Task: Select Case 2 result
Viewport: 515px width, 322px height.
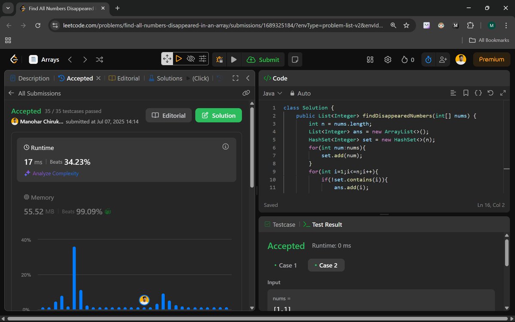Action: [326, 265]
